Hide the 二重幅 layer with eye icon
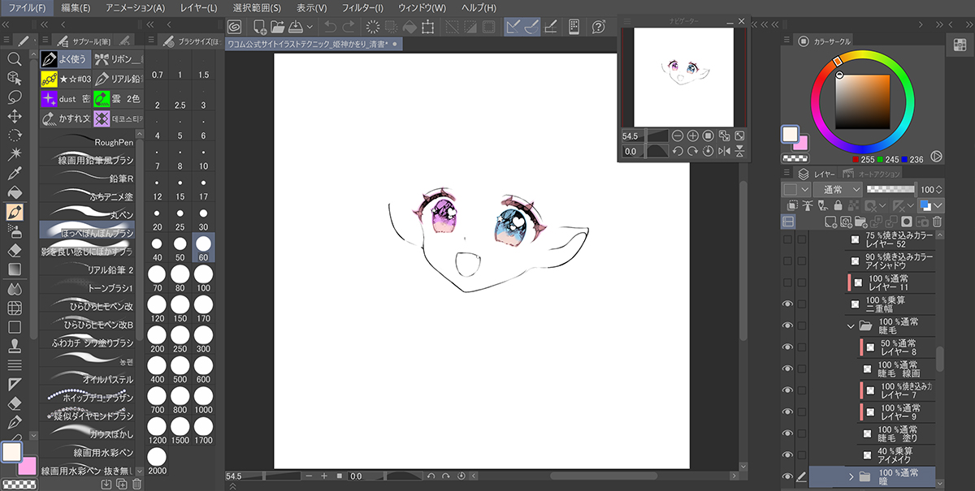The image size is (975, 491). tap(786, 304)
